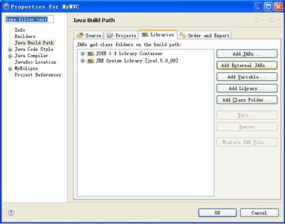The width and height of the screenshot is (285, 224).
Task: Expand the J2EE 1.4 Library Container node
Action: point(82,53)
